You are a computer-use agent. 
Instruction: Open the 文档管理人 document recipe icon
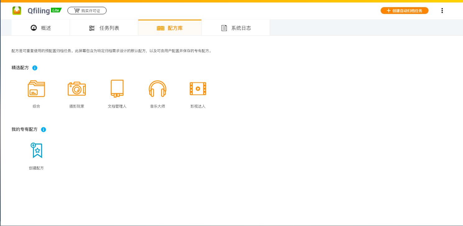coord(117,89)
